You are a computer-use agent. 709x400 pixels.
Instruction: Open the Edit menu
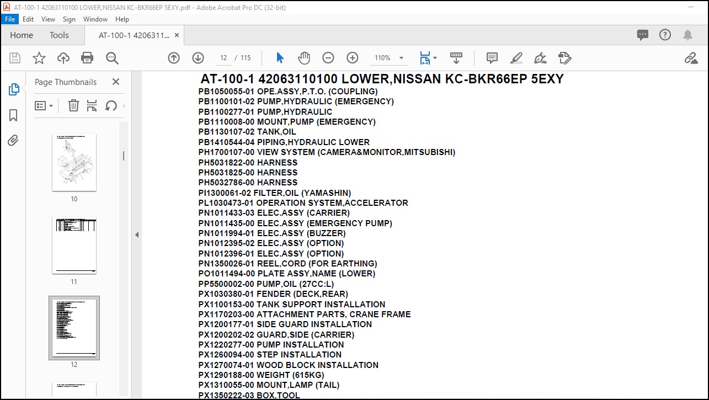click(x=28, y=19)
